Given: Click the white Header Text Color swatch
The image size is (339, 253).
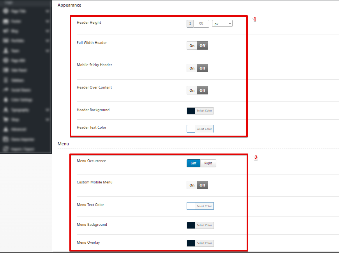Looking at the screenshot, I should click(x=191, y=129).
